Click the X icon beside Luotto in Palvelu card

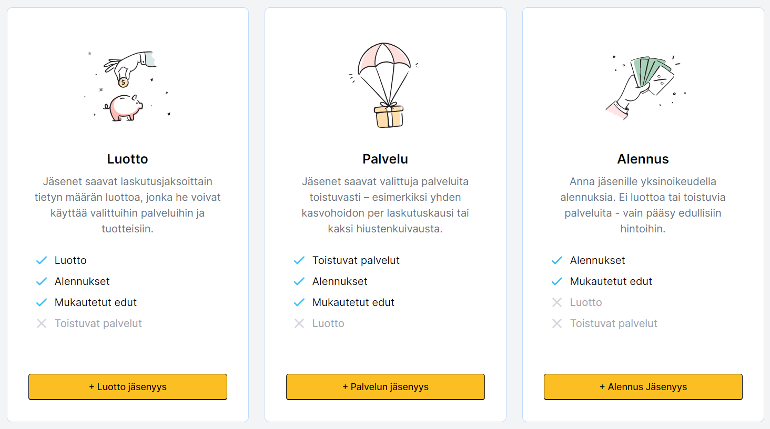tap(299, 323)
